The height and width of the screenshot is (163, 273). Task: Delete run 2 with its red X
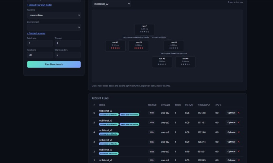click(x=239, y=151)
